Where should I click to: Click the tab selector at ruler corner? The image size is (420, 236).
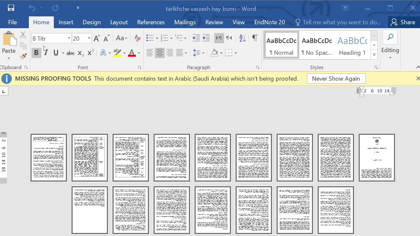click(x=4, y=91)
